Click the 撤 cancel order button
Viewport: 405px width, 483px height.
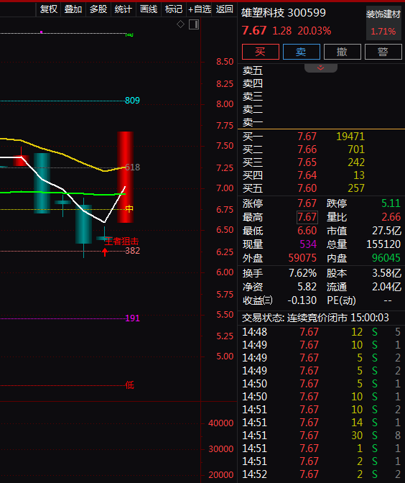click(343, 52)
